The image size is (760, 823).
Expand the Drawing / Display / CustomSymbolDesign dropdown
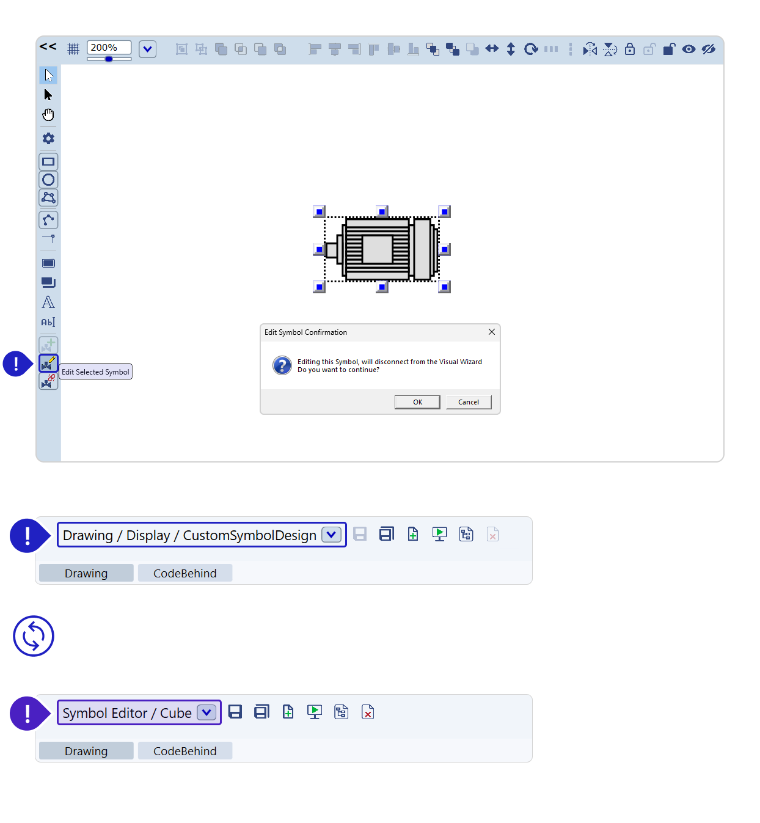(331, 535)
